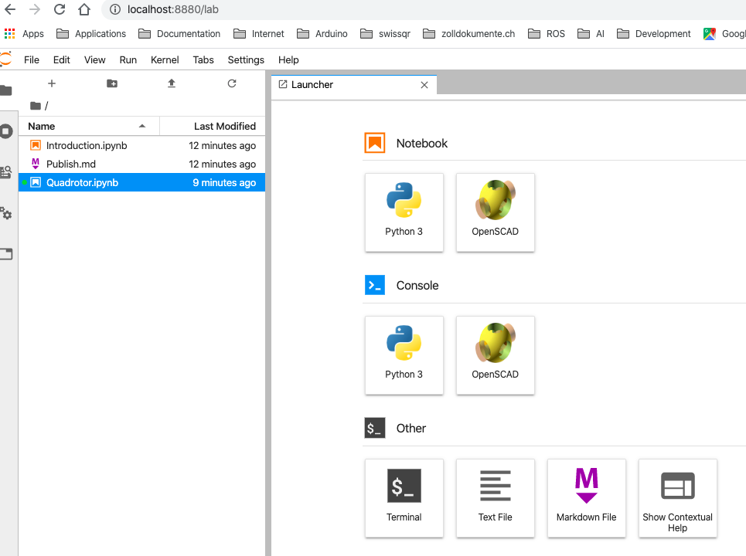Launch a Python 3 notebook
Screen dimensions: 746x556
(x=404, y=212)
